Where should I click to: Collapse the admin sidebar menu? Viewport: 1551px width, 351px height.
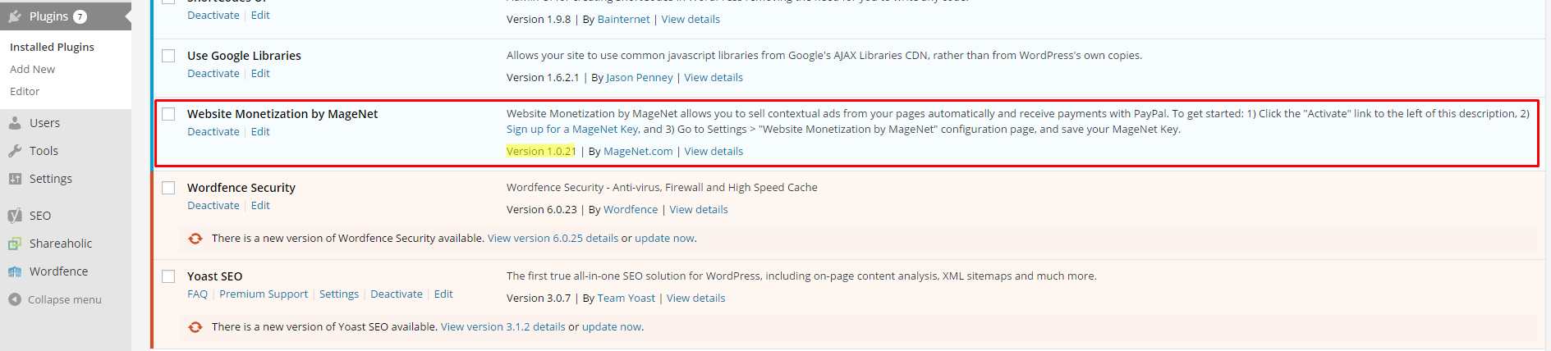(65, 299)
